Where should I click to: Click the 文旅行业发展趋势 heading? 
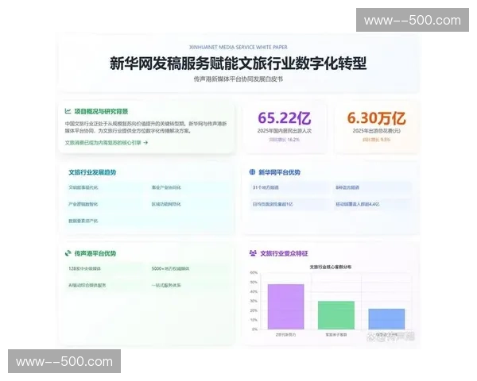click(x=92, y=172)
